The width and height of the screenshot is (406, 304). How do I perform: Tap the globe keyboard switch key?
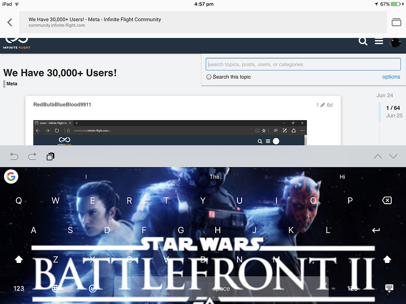(x=55, y=288)
